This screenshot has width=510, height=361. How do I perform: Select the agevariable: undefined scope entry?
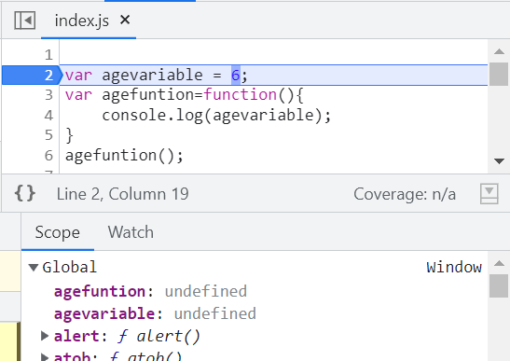[155, 313]
